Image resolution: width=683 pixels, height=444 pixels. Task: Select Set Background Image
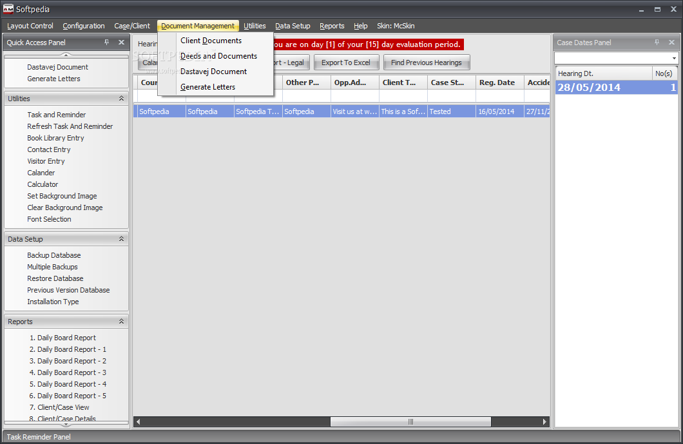pos(62,196)
